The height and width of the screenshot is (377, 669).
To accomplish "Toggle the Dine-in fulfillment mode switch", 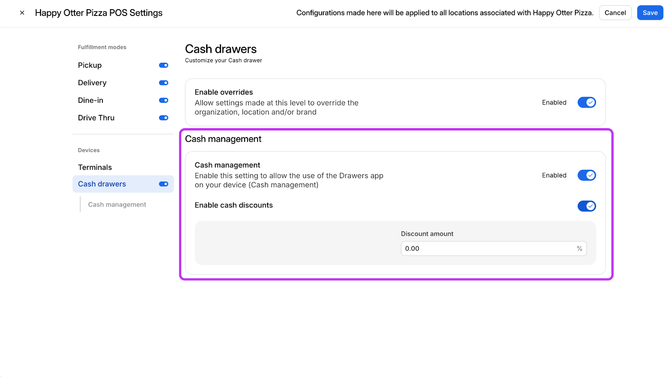I will [163, 100].
